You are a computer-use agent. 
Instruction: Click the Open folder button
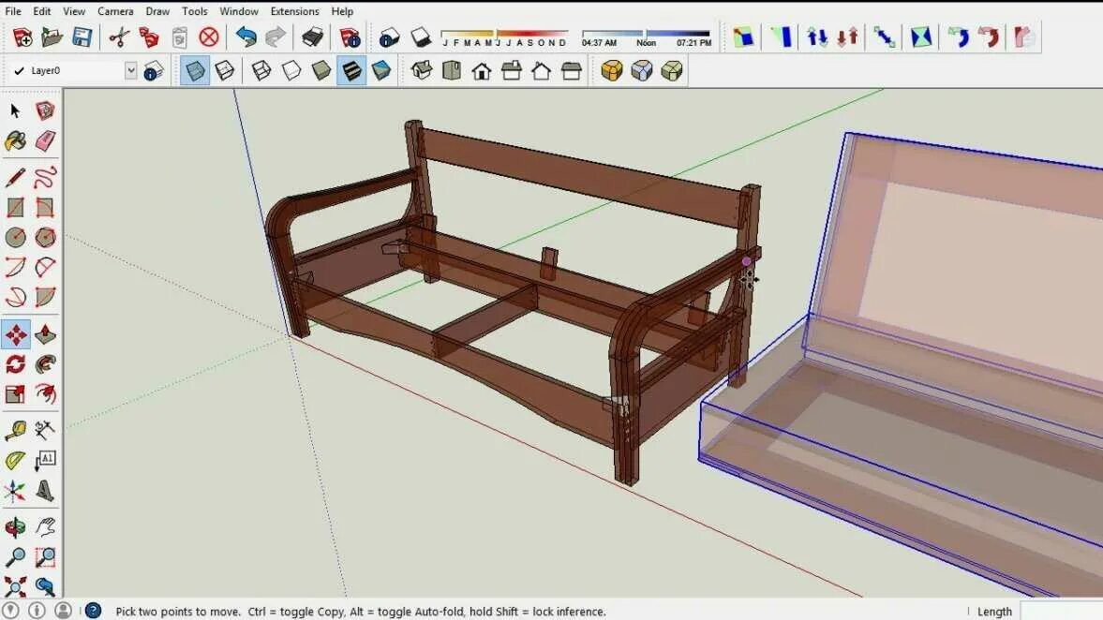click(52, 37)
